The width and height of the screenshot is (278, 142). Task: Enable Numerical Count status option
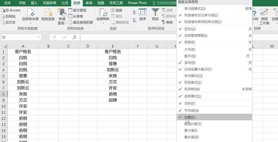tap(214, 124)
